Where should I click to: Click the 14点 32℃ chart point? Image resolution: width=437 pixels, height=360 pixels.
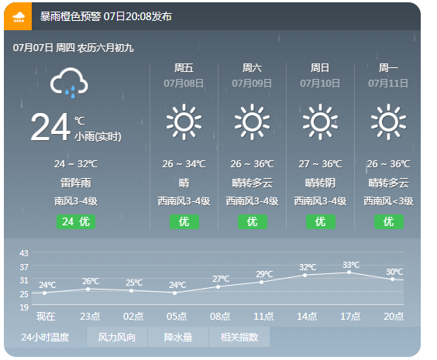(x=305, y=275)
